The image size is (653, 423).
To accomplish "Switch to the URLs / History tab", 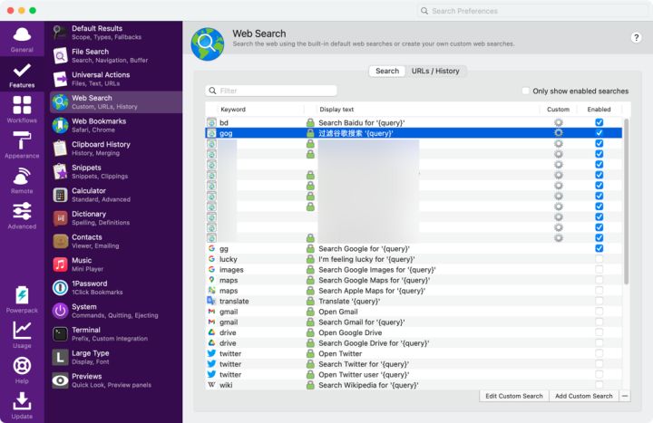I will [x=435, y=72].
